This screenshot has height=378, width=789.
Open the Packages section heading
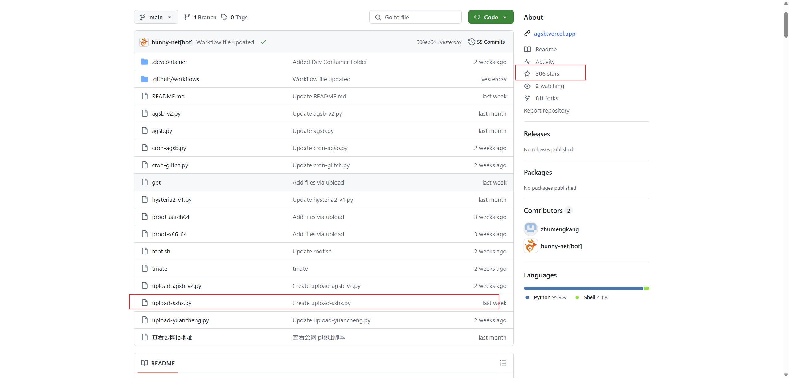538,172
